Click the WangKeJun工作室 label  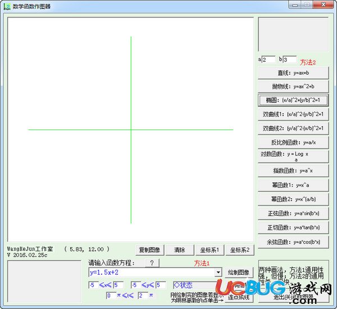pyautogui.click(x=30, y=249)
